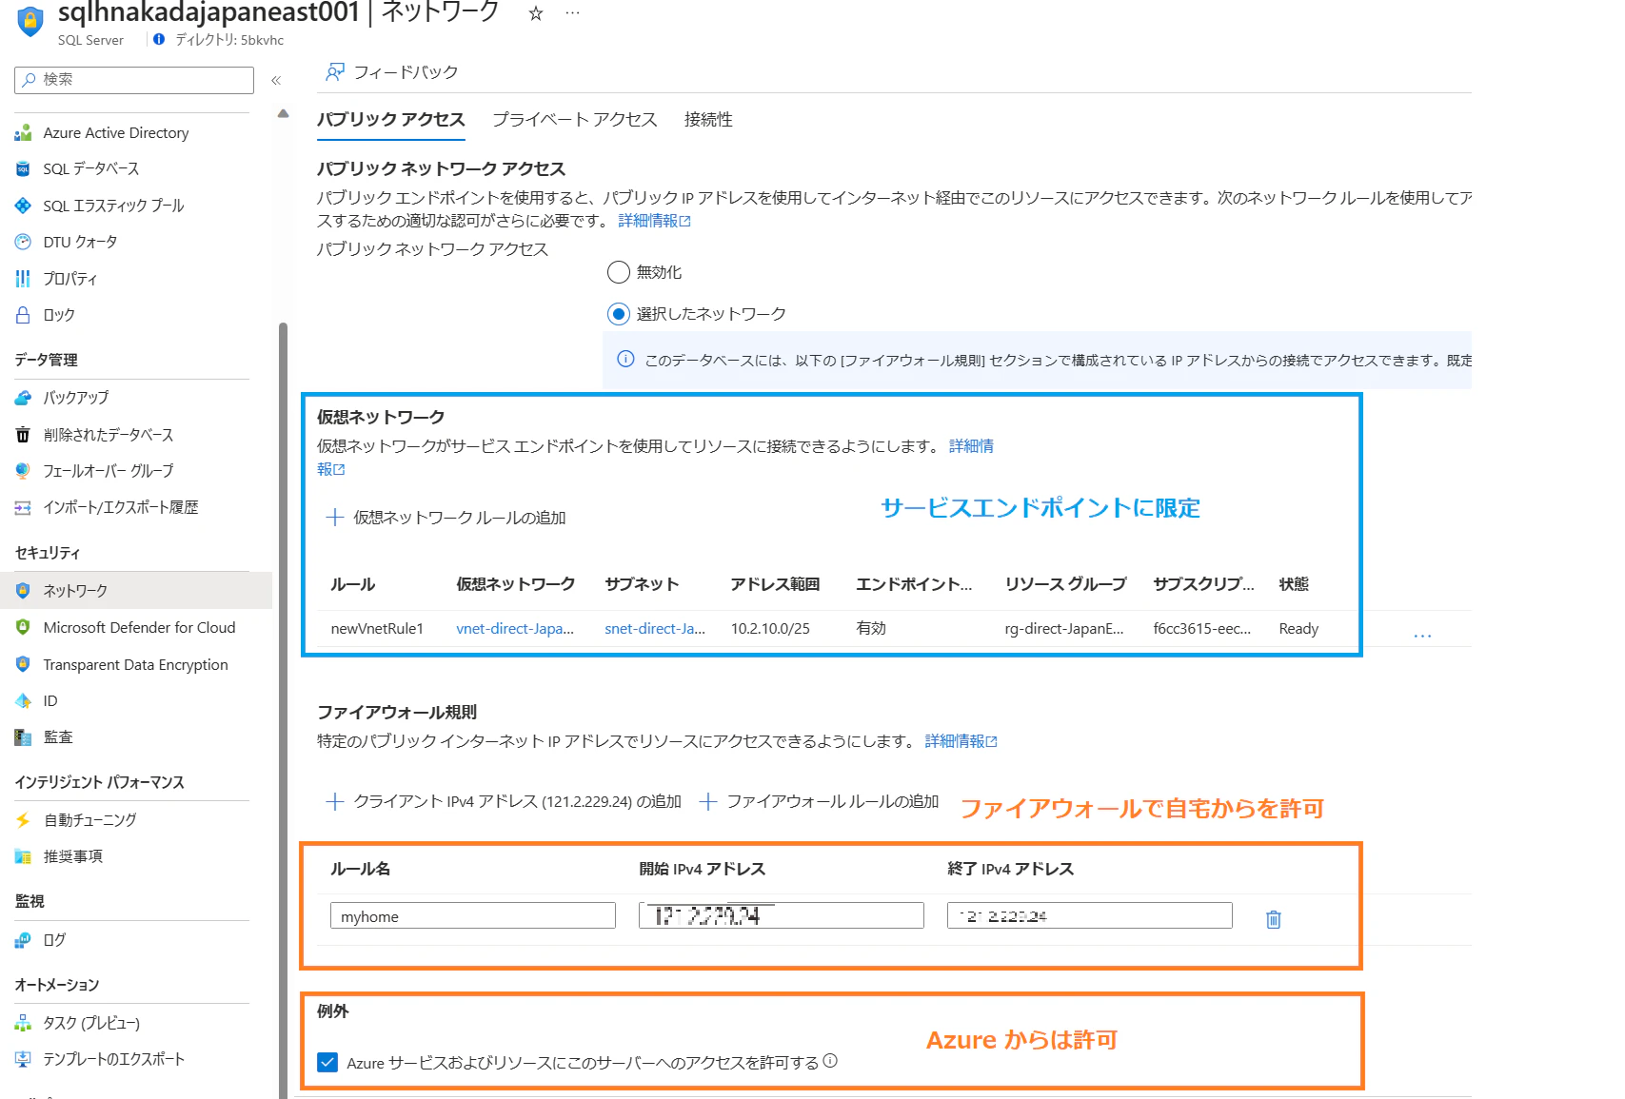This screenshot has height=1099, width=1625.
Task: Select ネットワーク in sidebar
Action: pyautogui.click(x=136, y=591)
